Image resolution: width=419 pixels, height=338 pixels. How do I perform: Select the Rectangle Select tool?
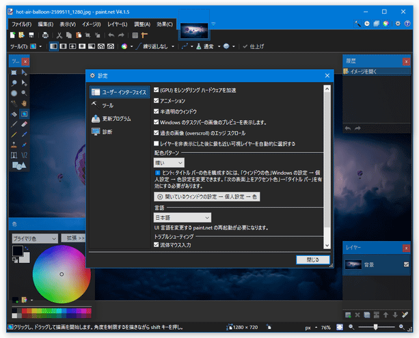point(14,72)
